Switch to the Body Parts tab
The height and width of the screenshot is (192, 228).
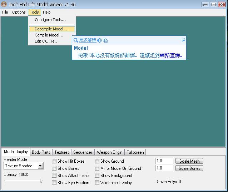click(x=41, y=152)
